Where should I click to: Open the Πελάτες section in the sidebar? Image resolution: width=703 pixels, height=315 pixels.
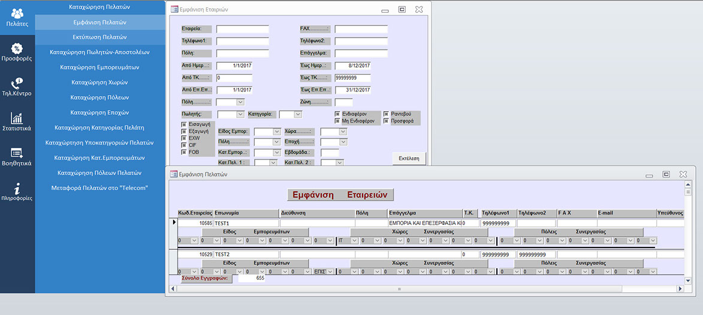click(17, 14)
